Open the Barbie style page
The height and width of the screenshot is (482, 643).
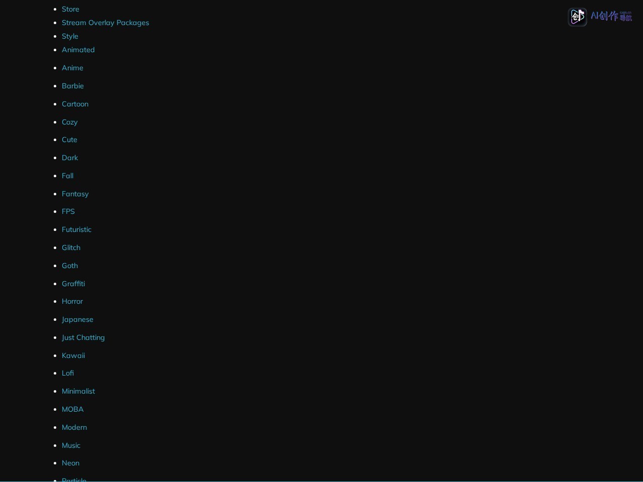tap(73, 86)
